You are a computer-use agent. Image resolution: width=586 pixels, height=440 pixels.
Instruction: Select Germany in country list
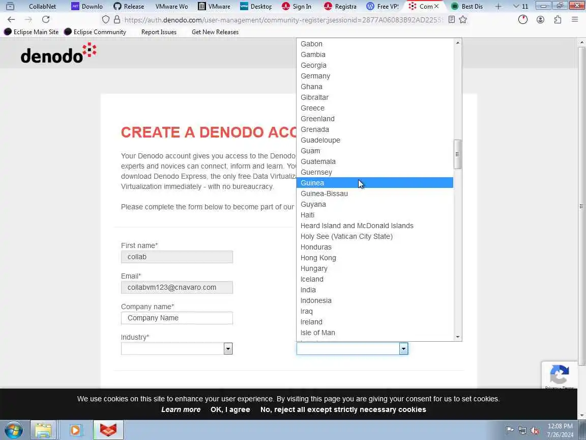point(375,75)
